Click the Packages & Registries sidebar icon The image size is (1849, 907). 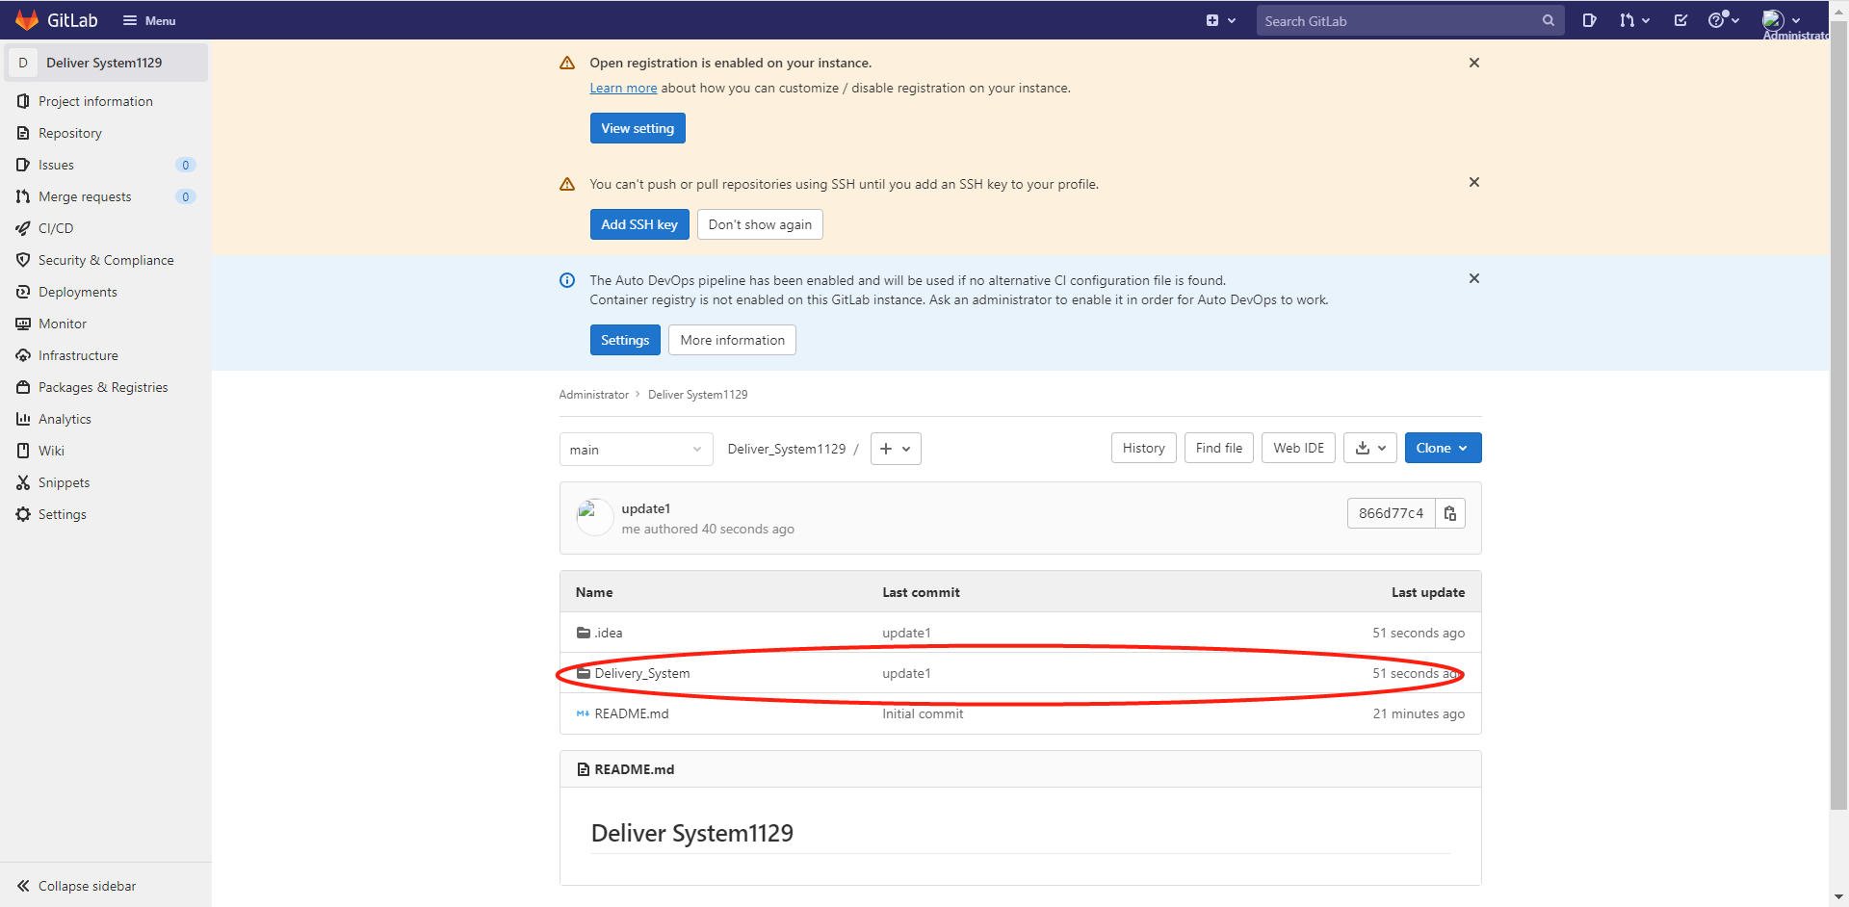click(x=23, y=387)
